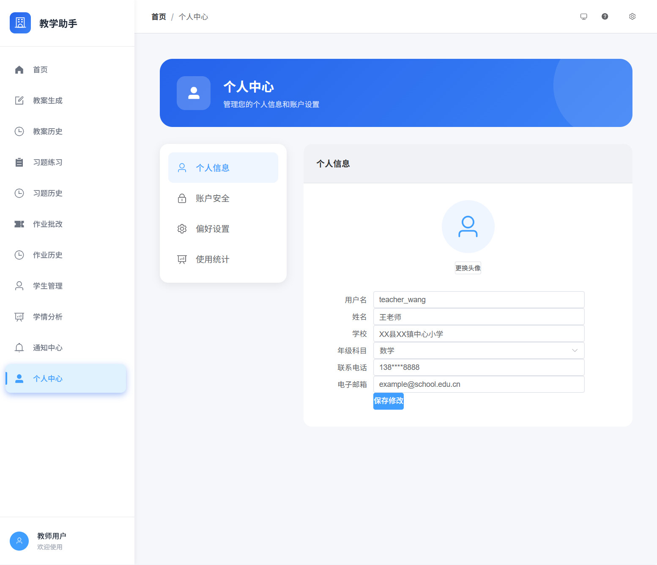This screenshot has width=657, height=565.
Task: Focus the 电子邮箱 input field
Action: (479, 384)
